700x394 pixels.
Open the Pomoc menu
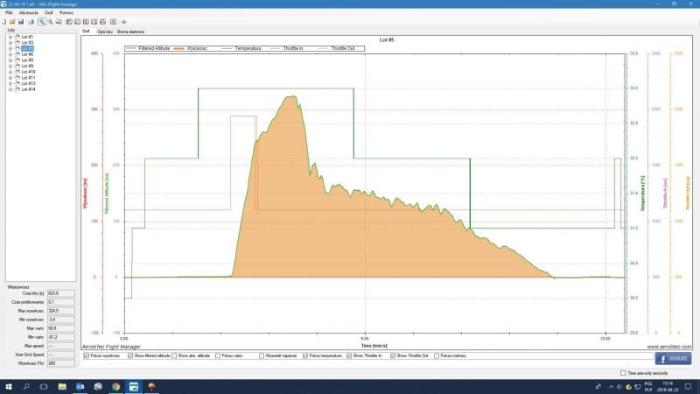[66, 13]
